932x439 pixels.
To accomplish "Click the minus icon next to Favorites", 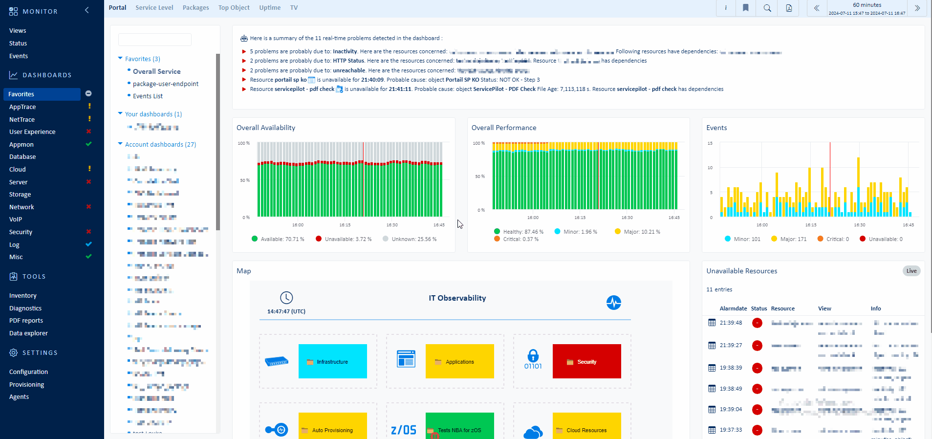I will (88, 93).
